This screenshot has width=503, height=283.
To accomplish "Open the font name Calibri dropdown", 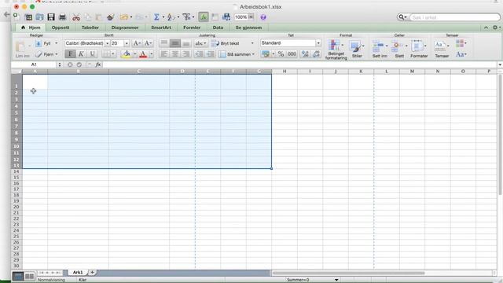I will click(108, 43).
